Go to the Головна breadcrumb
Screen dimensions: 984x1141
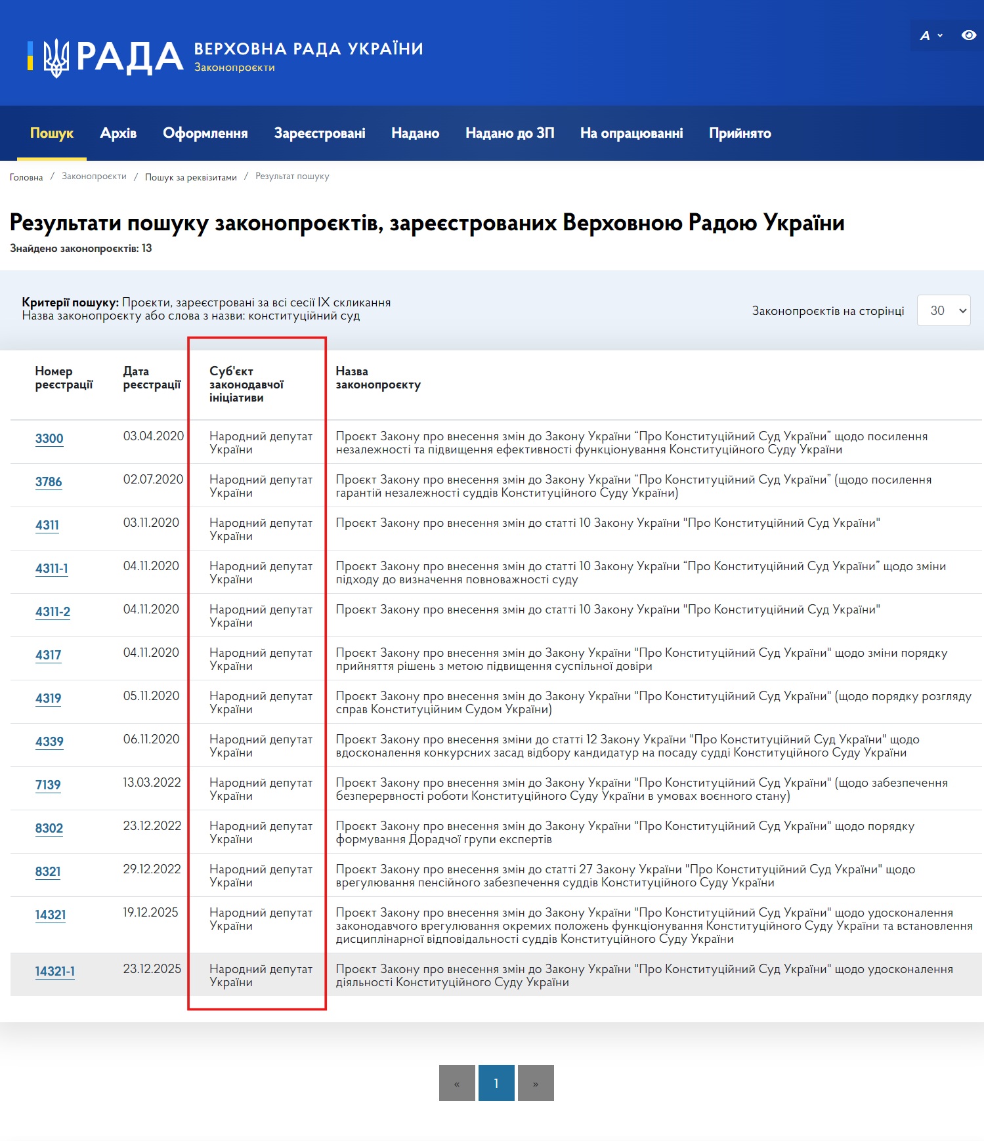tap(26, 177)
